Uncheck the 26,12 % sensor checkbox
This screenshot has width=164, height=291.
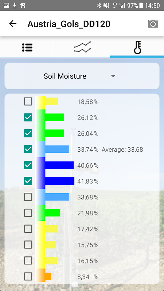pyautogui.click(x=28, y=117)
